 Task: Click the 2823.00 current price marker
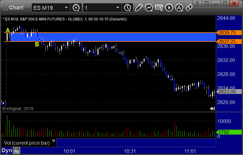coord(229,92)
